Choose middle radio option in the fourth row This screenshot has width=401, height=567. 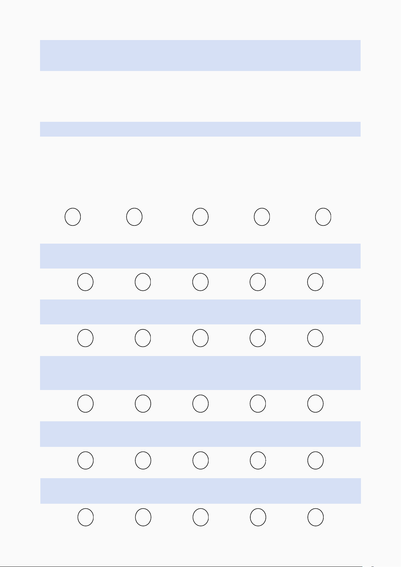coord(200,403)
